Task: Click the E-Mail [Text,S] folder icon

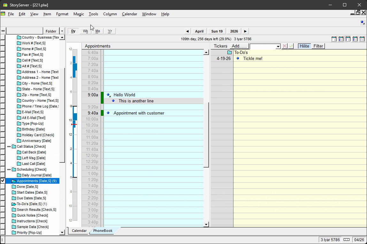Action: point(19,112)
